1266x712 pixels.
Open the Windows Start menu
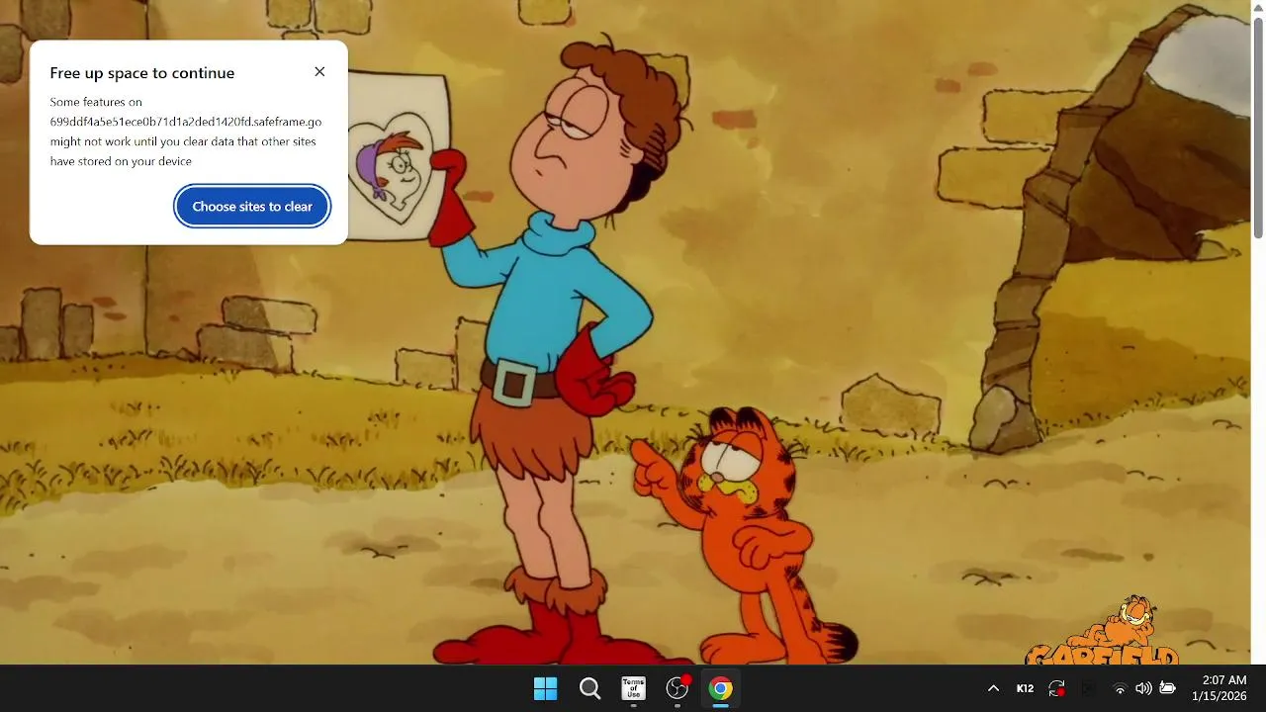point(545,688)
